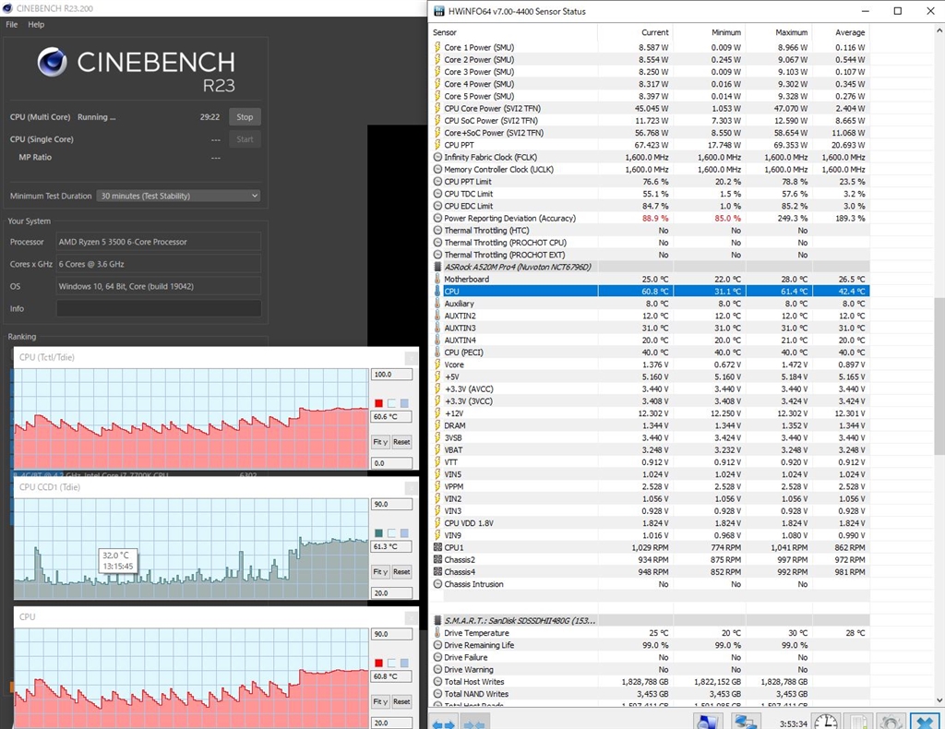Viewport: 945px width, 729px height.
Task: Pick the white background swatch in CPU CCD1 graph
Action: 391,533
